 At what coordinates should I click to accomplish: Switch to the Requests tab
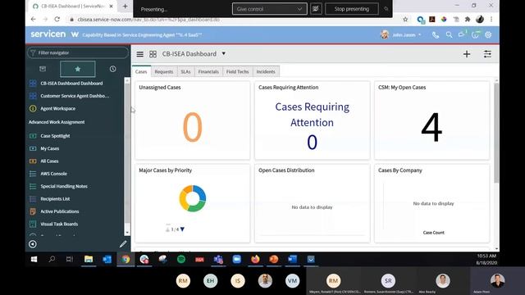pyautogui.click(x=164, y=71)
